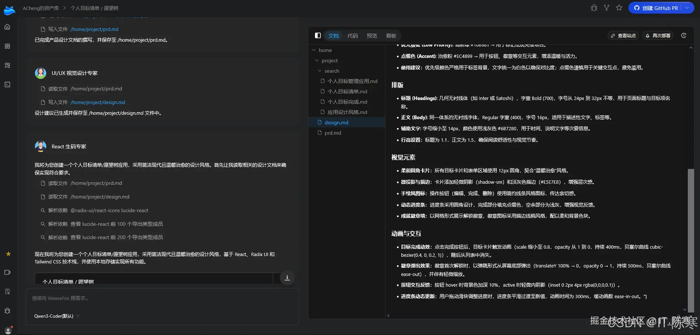The image size is (700, 335).
Task: Click the home icon in left sidebar
Action: tap(7, 27)
